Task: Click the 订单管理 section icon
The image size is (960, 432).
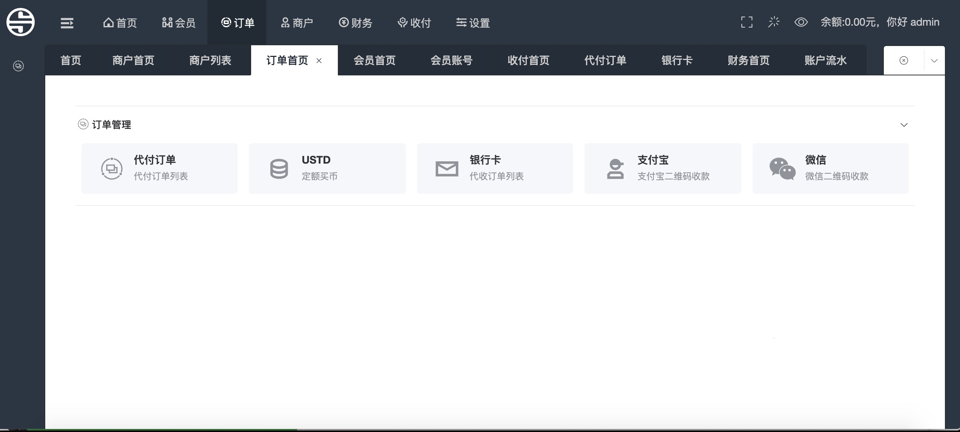Action: click(x=82, y=124)
